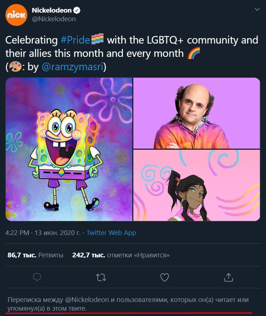Retweet using the arrows icon

[x=101, y=277]
